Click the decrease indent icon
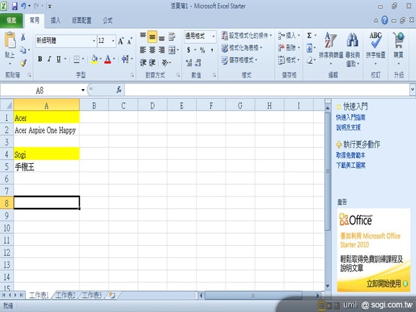416x312 pixels. 143,63
